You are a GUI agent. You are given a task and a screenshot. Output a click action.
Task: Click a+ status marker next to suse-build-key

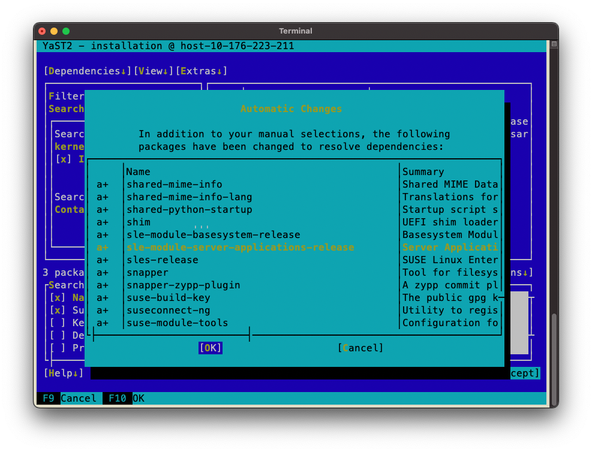click(103, 298)
